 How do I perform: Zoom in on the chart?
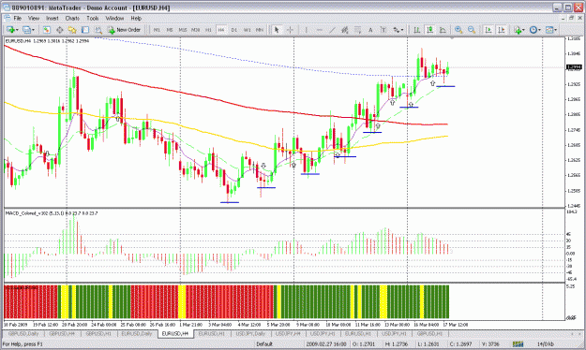pos(458,30)
